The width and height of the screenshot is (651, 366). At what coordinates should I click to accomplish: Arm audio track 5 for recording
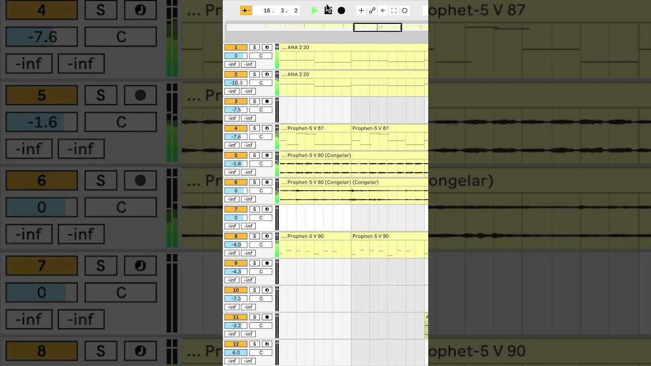point(267,155)
